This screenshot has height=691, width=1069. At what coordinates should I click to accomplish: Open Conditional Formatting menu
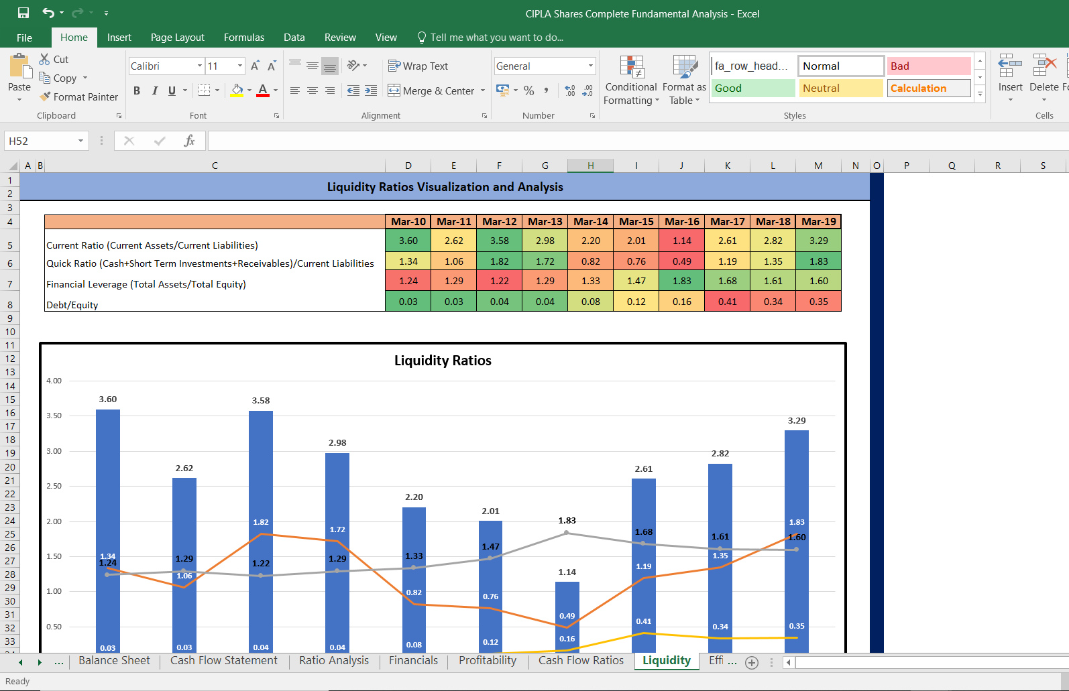(x=631, y=80)
